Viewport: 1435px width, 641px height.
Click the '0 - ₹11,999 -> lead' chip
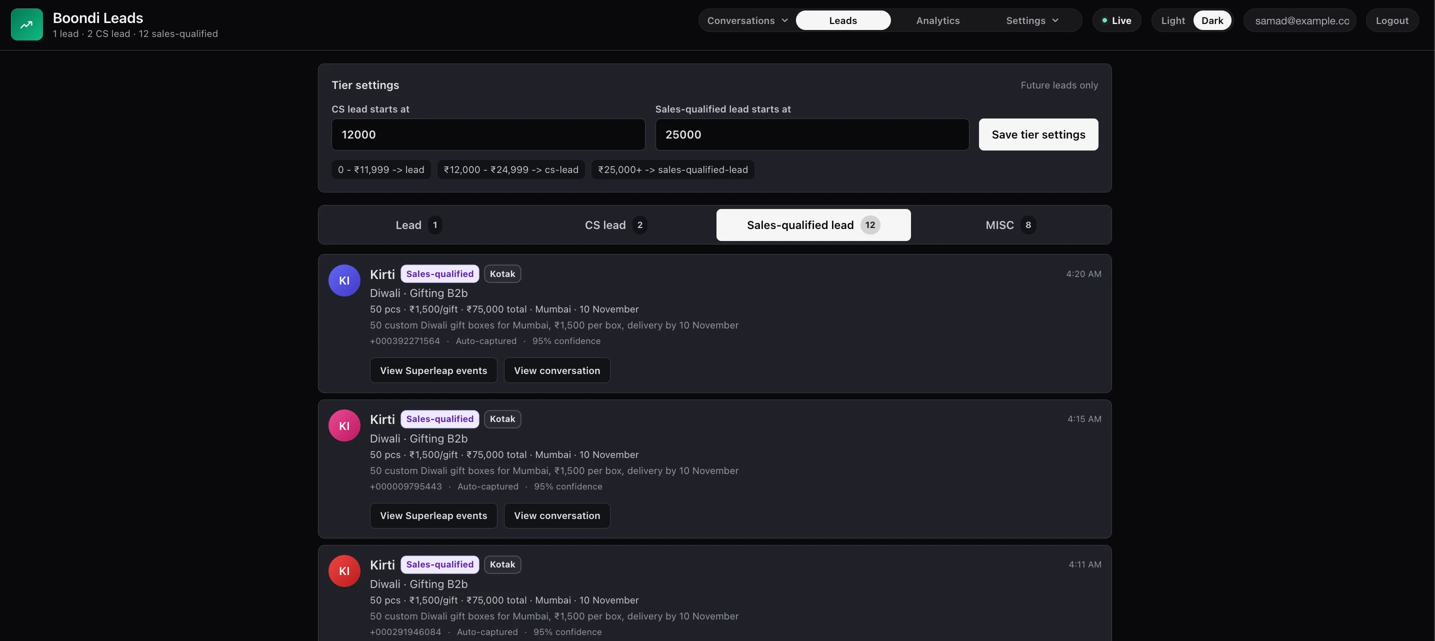pyautogui.click(x=381, y=170)
